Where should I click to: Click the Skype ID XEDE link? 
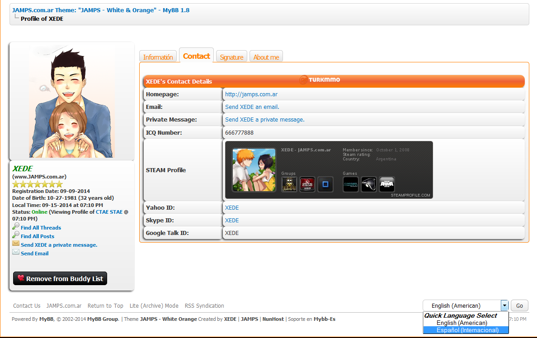coord(232,220)
